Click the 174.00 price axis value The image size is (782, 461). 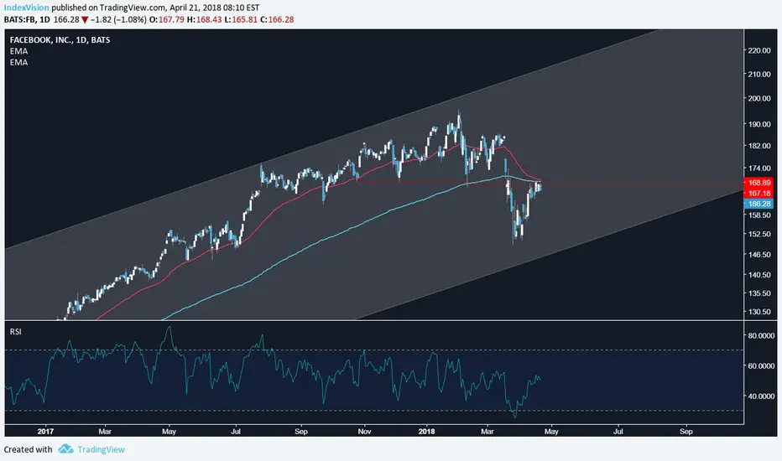coord(759,168)
